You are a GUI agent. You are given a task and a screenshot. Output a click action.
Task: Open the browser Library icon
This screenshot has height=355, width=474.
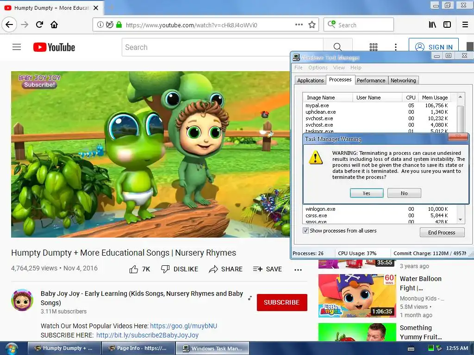point(432,25)
